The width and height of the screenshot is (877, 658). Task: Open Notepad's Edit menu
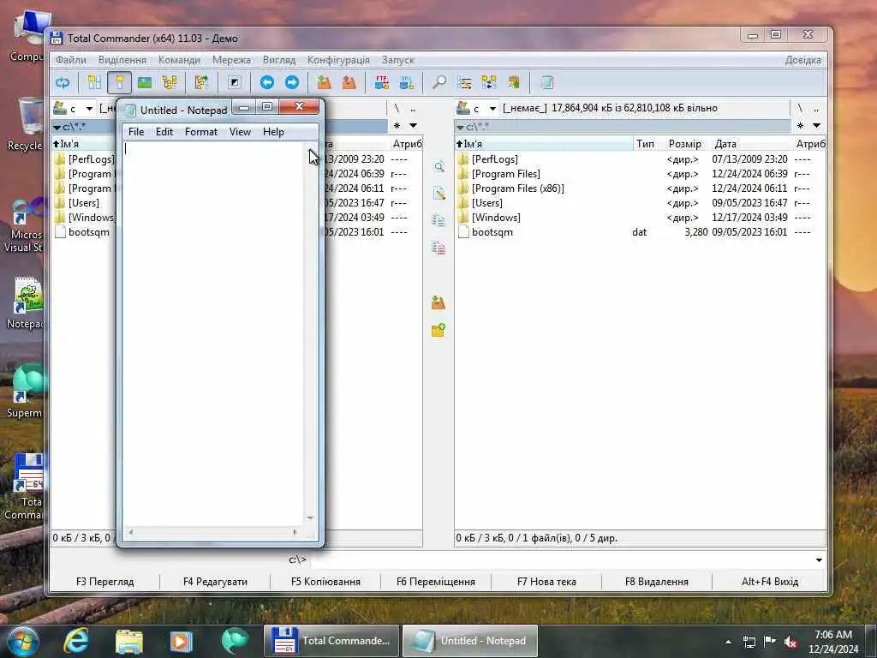tap(164, 131)
